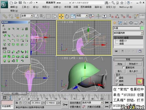Open the 全部 selection filter dropdown
The image size is (146, 110).
tap(32, 16)
